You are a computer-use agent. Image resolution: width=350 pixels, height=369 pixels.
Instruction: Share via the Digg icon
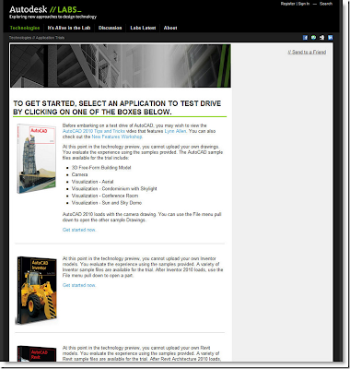[321, 38]
